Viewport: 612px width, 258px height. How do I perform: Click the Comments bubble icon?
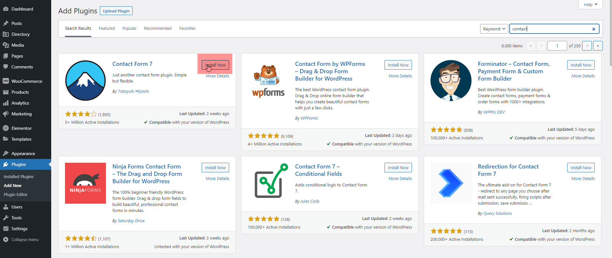click(5, 67)
